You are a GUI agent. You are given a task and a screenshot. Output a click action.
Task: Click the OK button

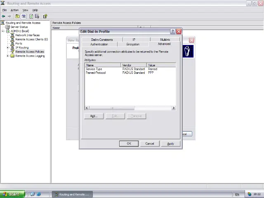(x=129, y=144)
